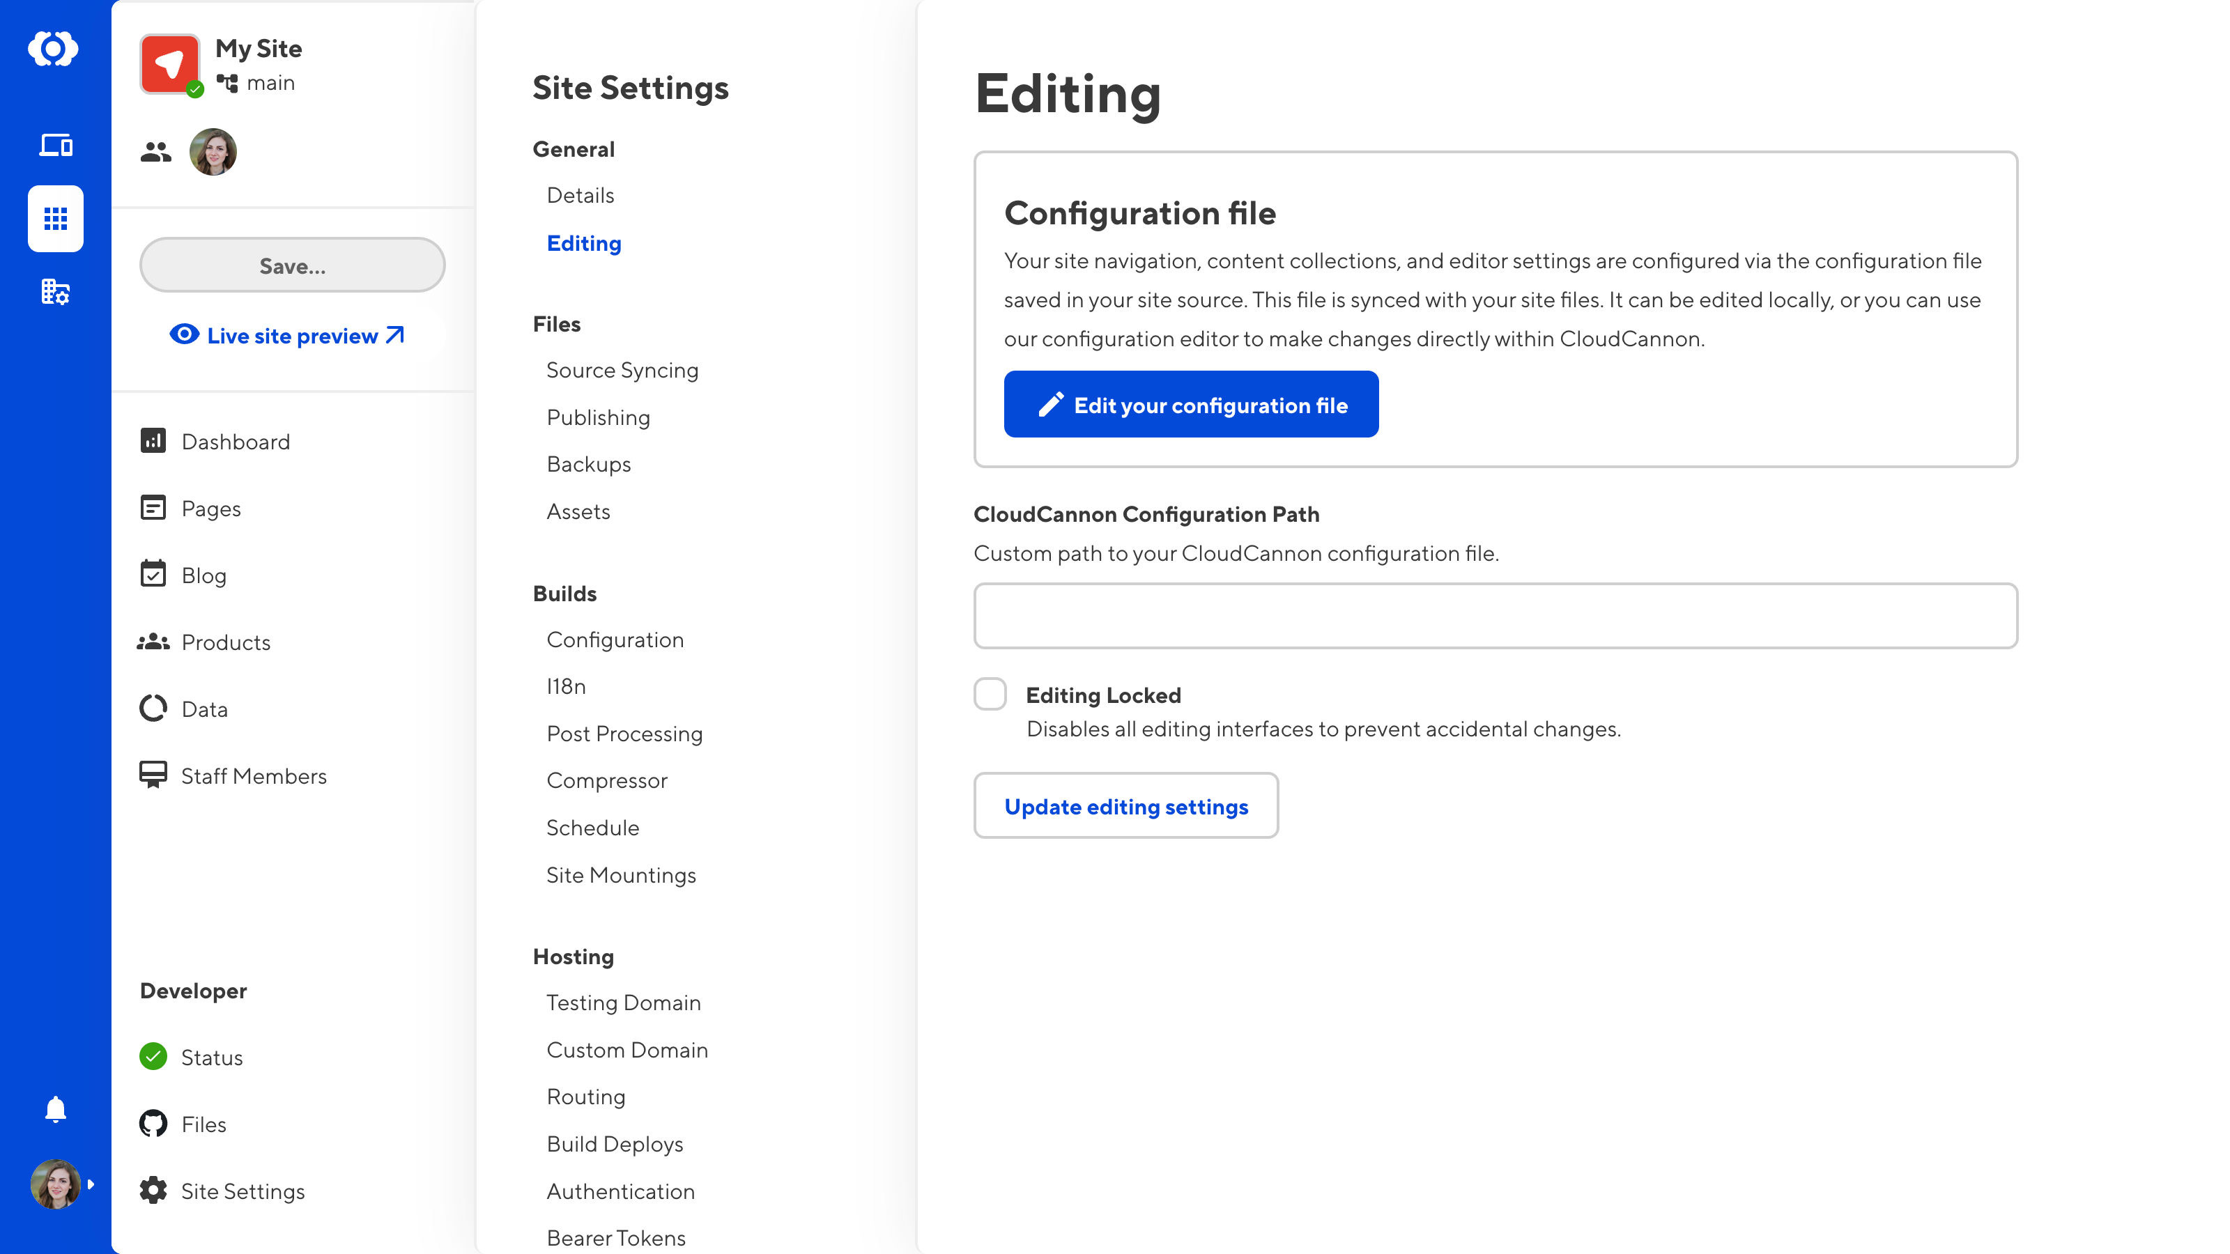Enable the Editing Locked checkbox
Screen dimensions: 2230x1254
click(x=990, y=695)
